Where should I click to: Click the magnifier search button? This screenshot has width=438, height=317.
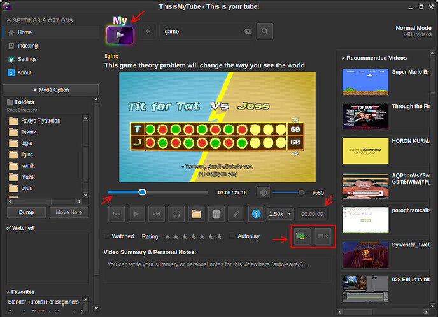(x=265, y=31)
